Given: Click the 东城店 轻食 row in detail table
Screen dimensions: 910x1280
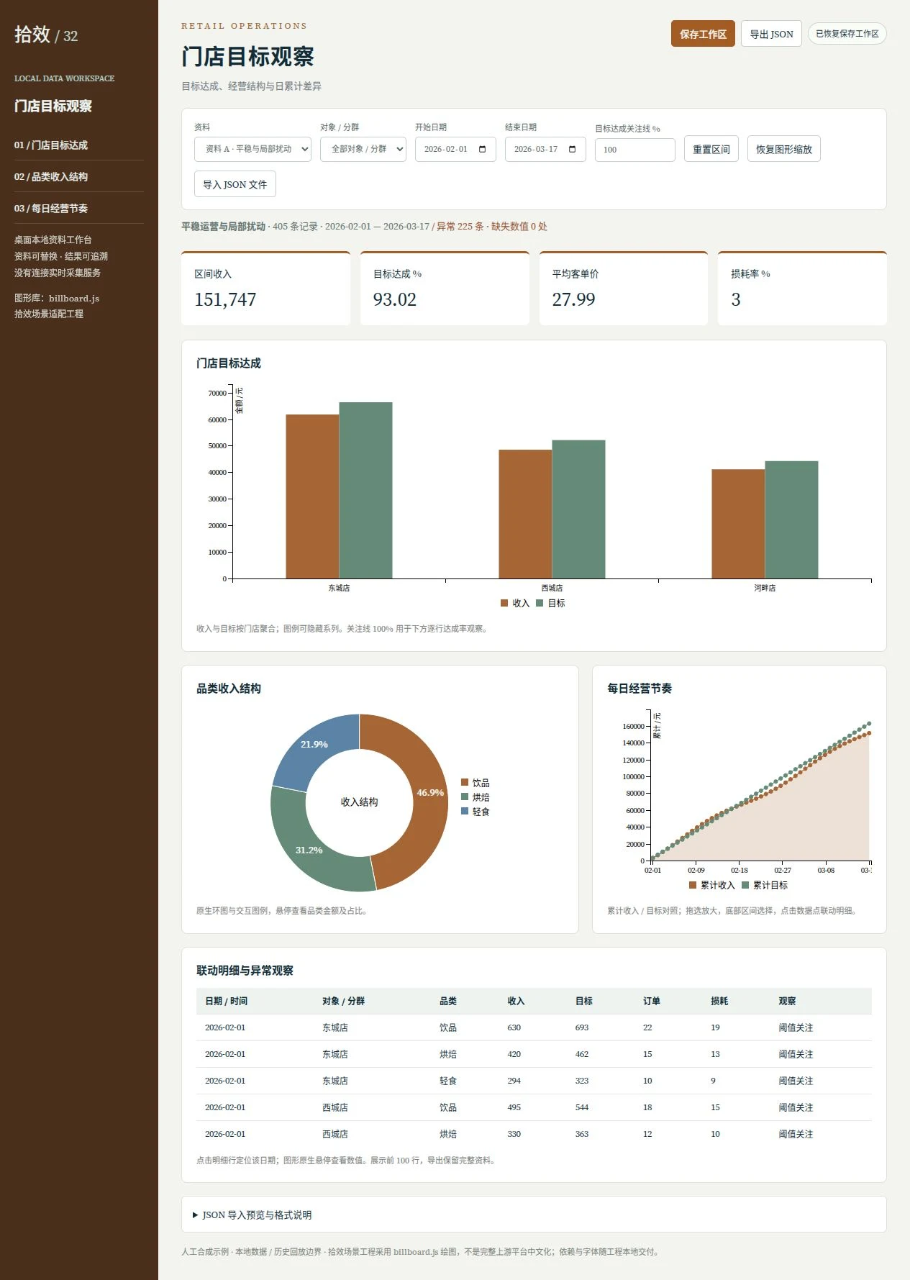Looking at the screenshot, I should pyautogui.click(x=534, y=1081).
